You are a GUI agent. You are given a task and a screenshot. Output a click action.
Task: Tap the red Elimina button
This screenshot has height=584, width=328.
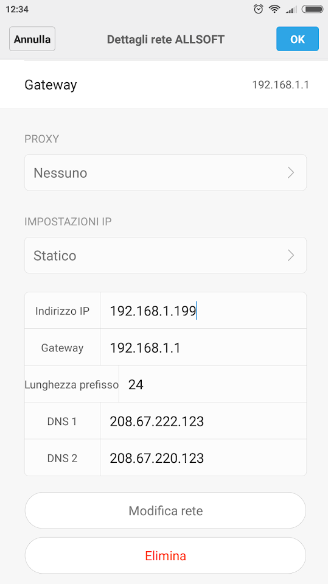pos(166,556)
